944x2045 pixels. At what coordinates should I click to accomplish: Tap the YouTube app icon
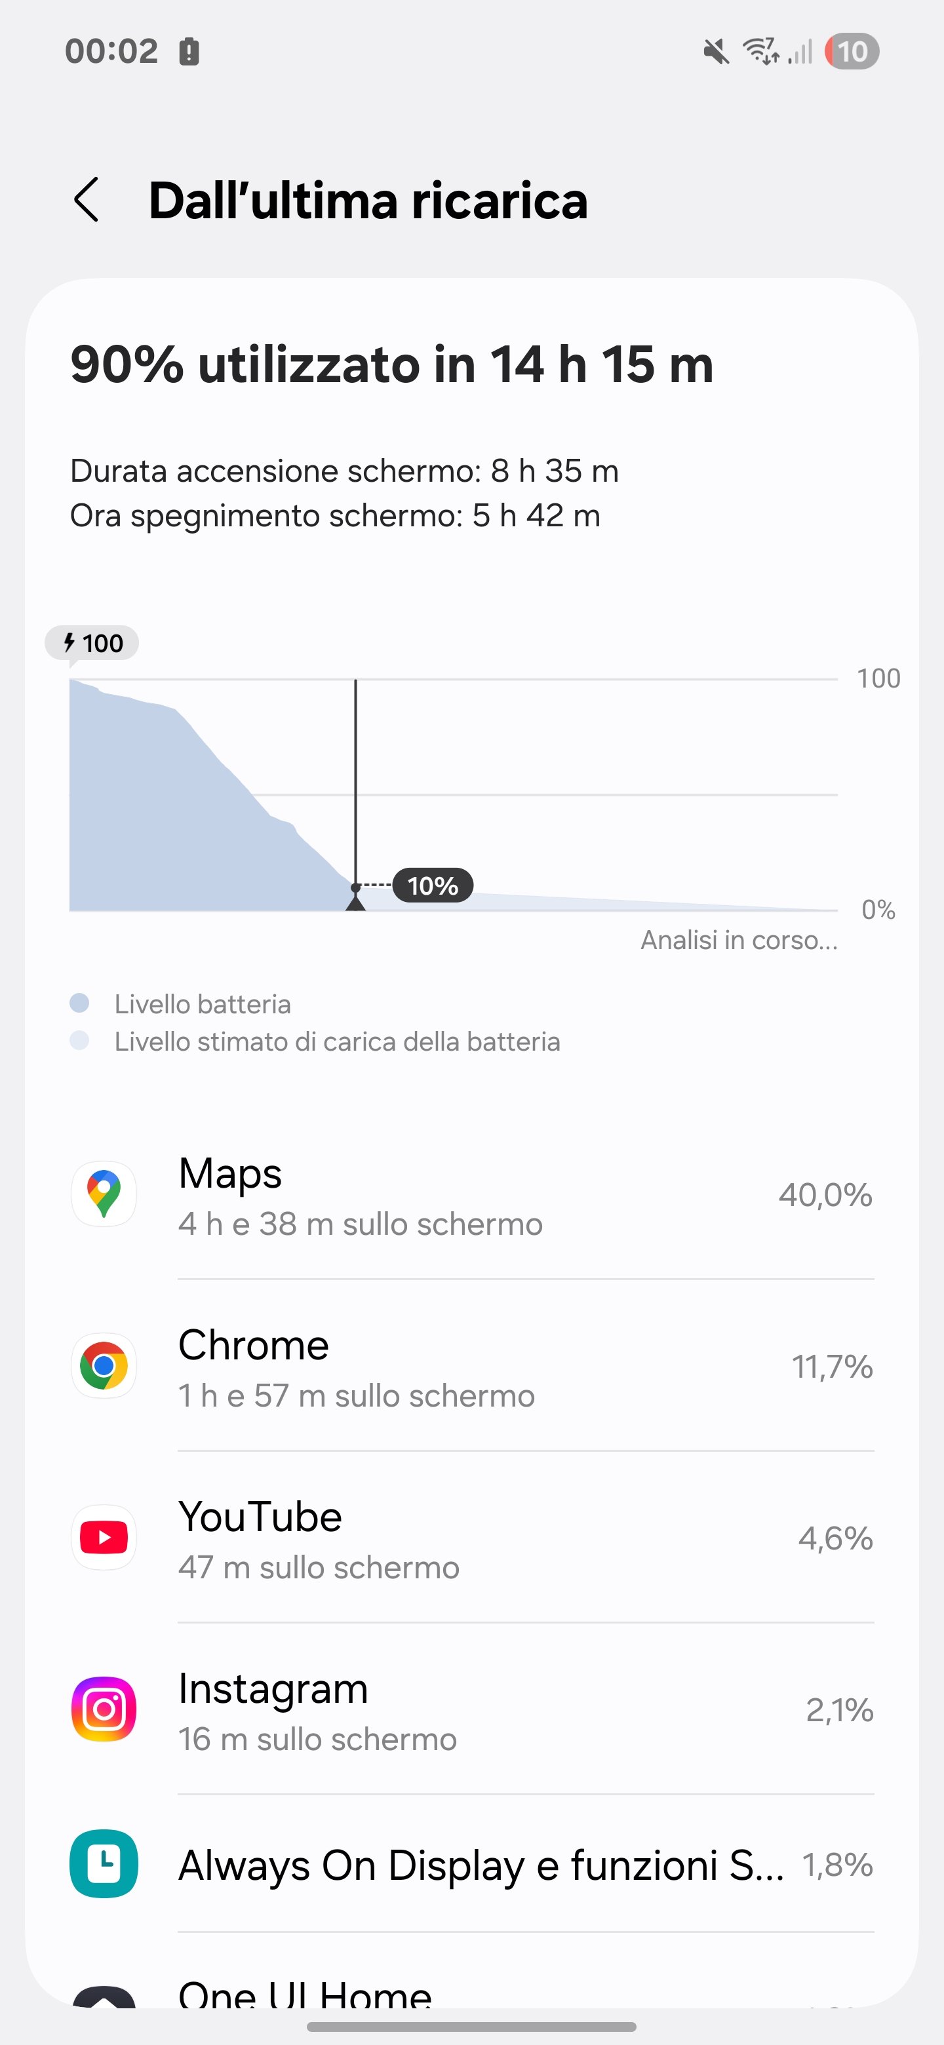[104, 1538]
